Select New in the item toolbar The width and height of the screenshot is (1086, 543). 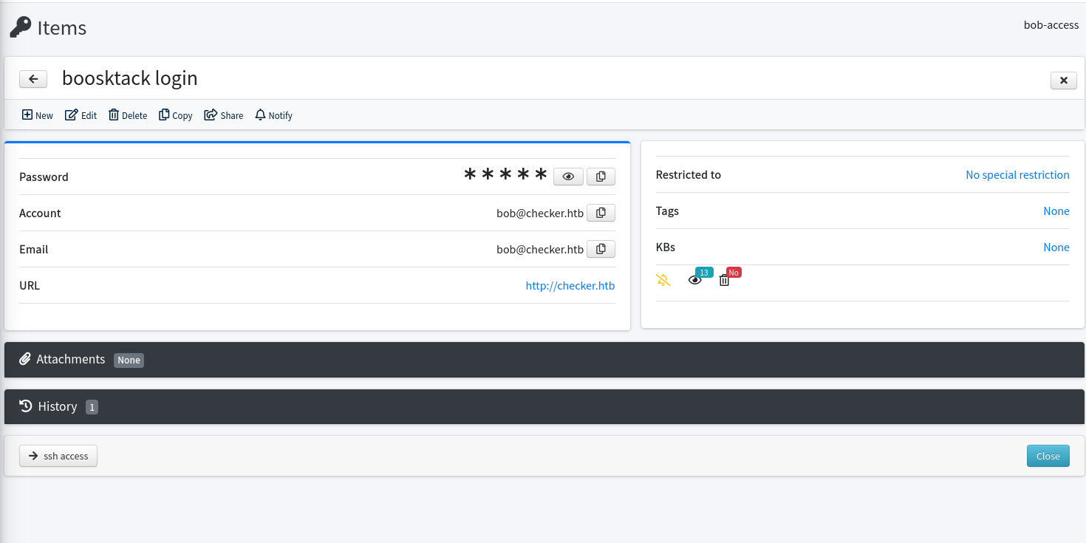click(38, 115)
